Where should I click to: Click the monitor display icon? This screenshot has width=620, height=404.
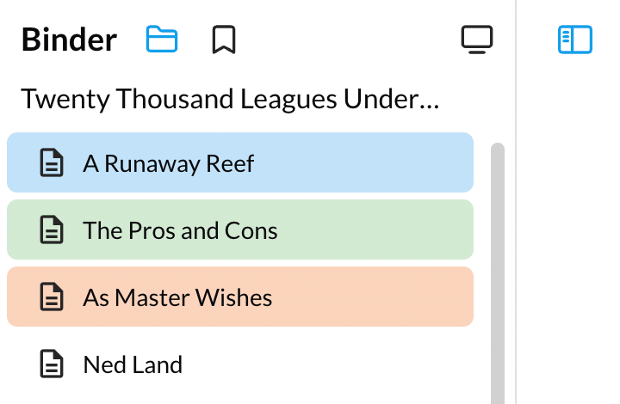pos(476,40)
